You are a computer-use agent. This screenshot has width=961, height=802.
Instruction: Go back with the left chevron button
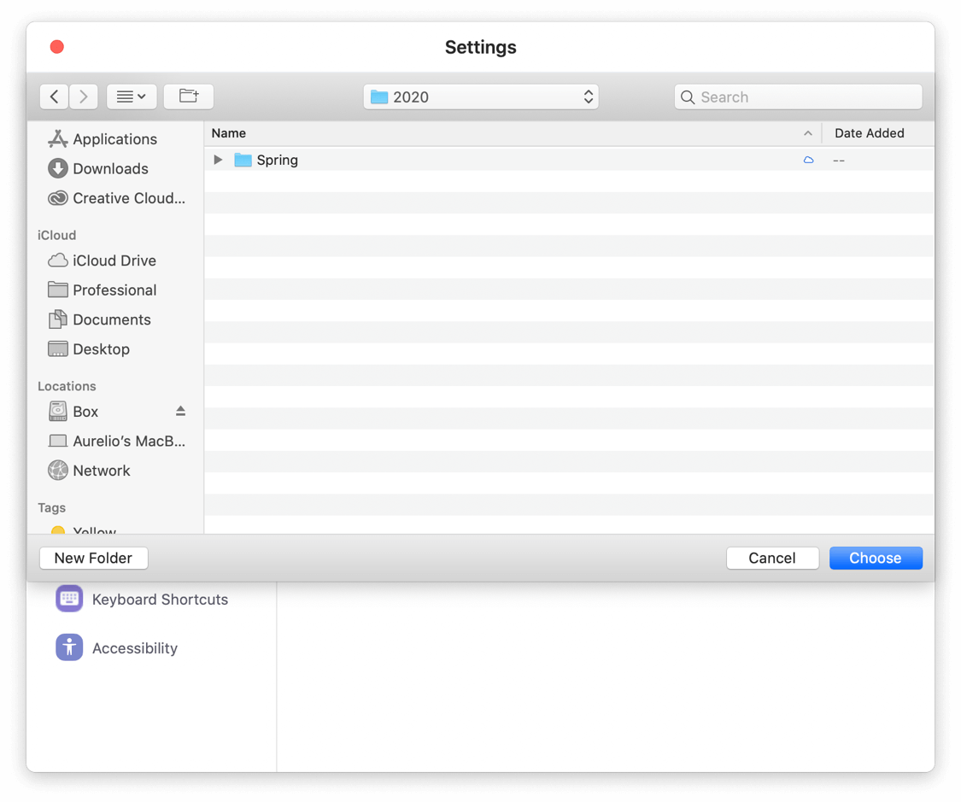coord(54,97)
